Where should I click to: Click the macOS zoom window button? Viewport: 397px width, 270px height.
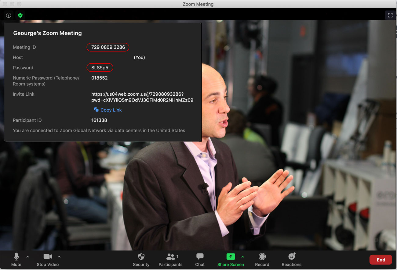tap(19, 4)
